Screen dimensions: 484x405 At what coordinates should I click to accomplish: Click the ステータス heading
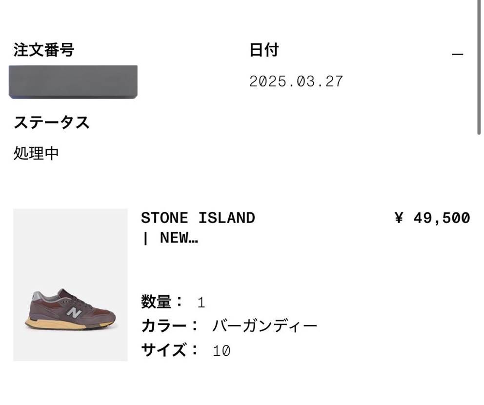[51, 122]
